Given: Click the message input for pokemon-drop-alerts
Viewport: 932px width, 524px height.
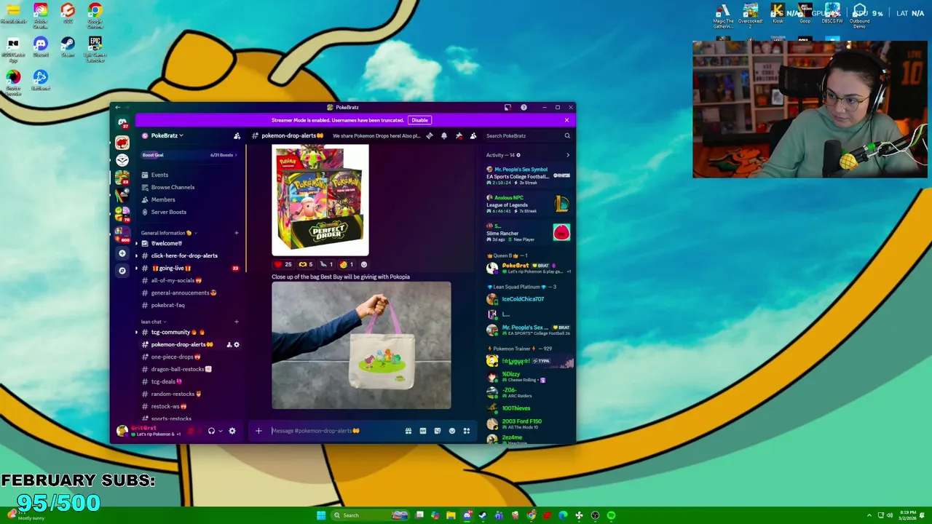Looking at the screenshot, I should (x=335, y=431).
